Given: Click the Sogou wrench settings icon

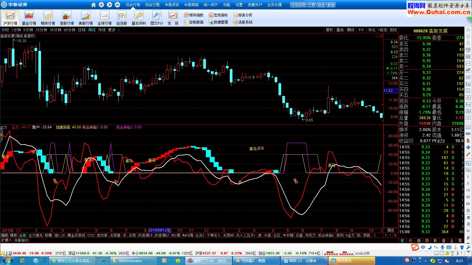Looking at the screenshot, I should coord(468,247).
